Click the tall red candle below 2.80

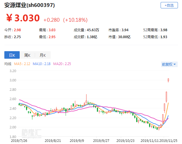(x=166, y=97)
